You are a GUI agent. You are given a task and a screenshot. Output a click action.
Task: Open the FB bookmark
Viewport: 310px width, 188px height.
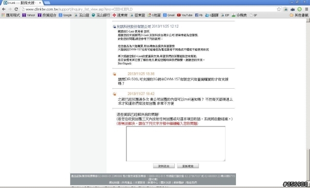click(x=199, y=15)
